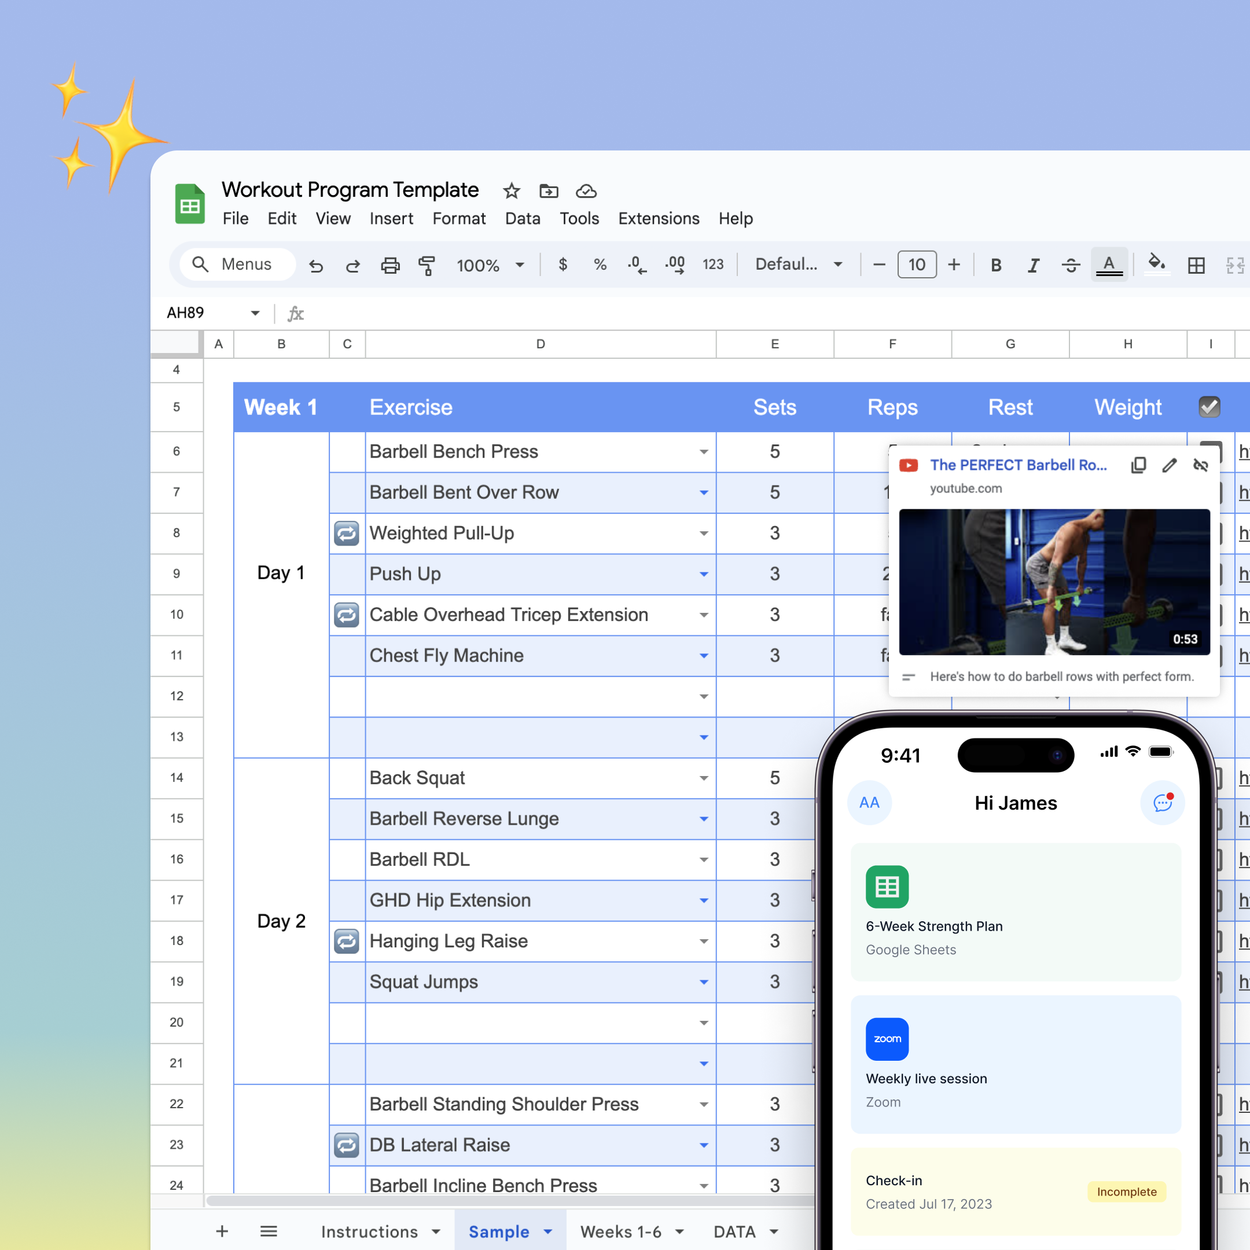Click swap icon beside Weighted Pull-Up
1250x1250 pixels.
click(347, 534)
